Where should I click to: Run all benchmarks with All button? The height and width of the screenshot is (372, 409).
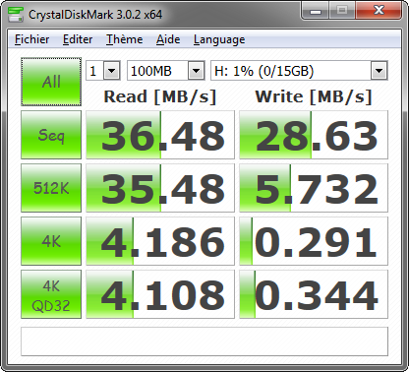(51, 82)
